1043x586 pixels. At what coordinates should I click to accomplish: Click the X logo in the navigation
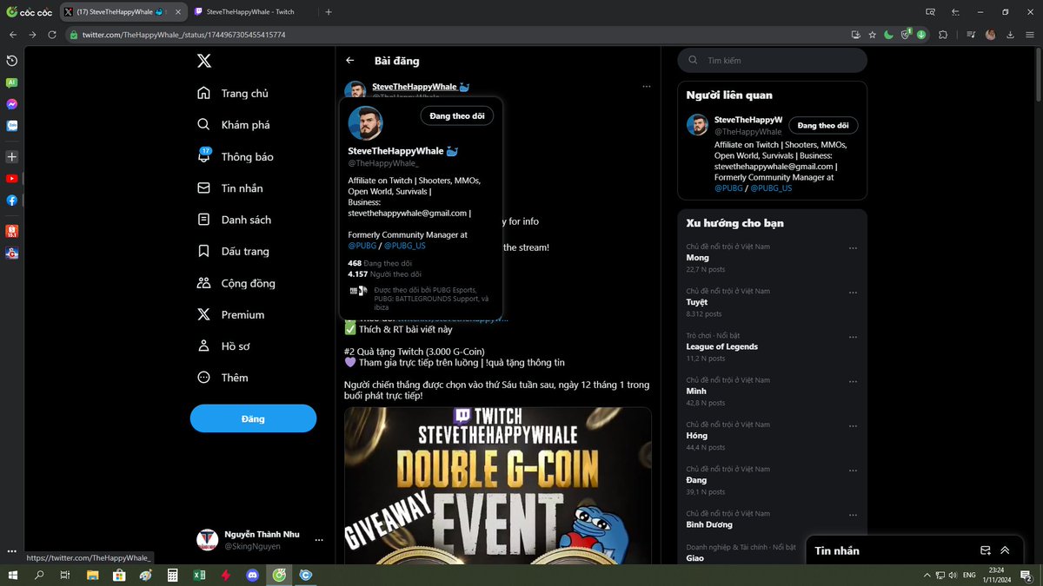203,61
